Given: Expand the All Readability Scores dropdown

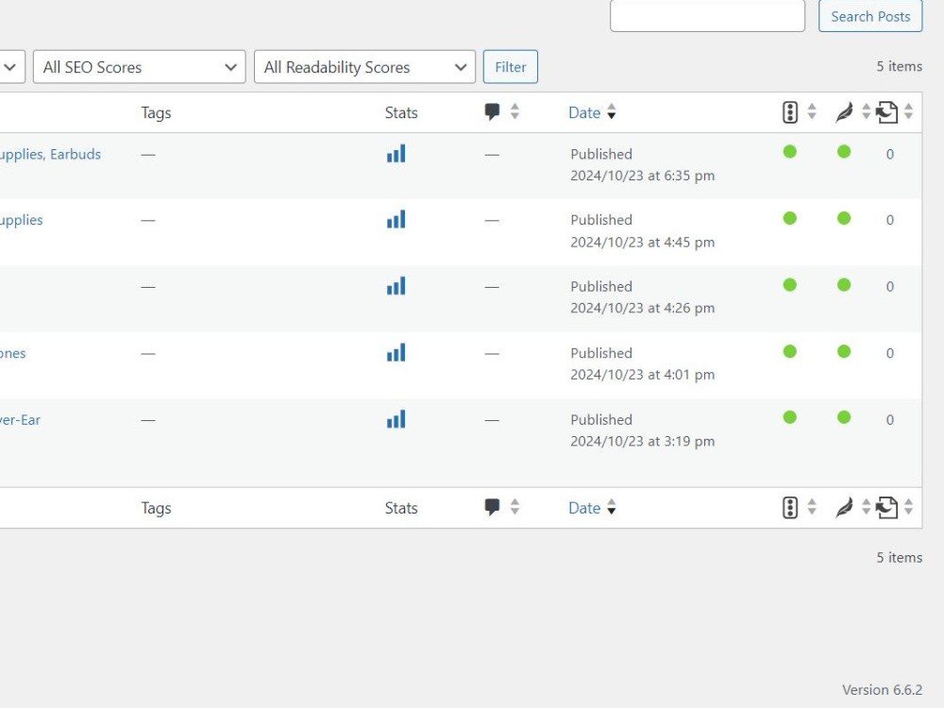Looking at the screenshot, I should pos(364,67).
